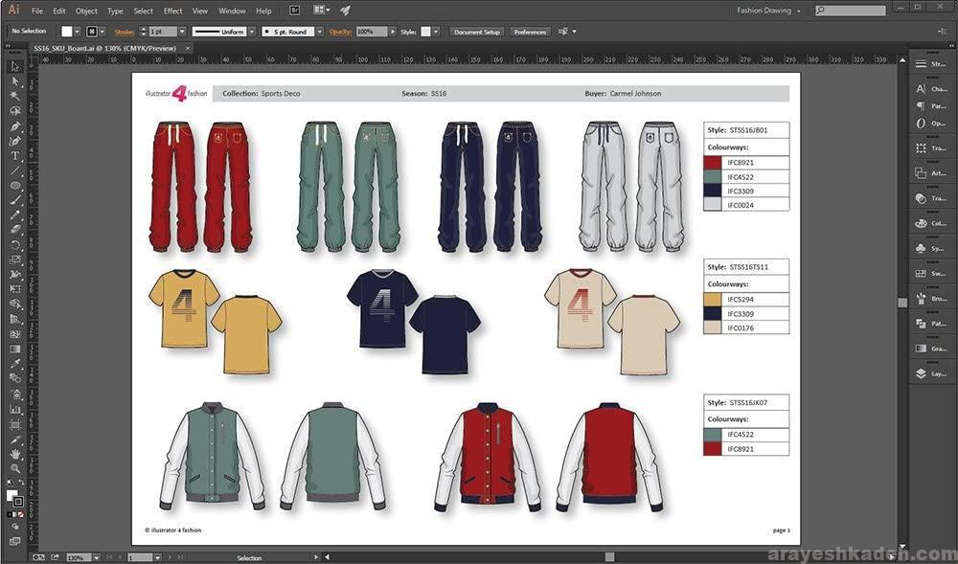Screen dimensions: 958x564
Task: Open the Object menu
Action: 86,11
